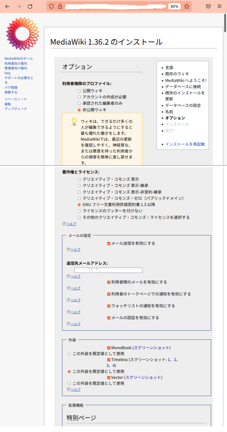Open Timeless screenshot link 4

coord(115,366)
